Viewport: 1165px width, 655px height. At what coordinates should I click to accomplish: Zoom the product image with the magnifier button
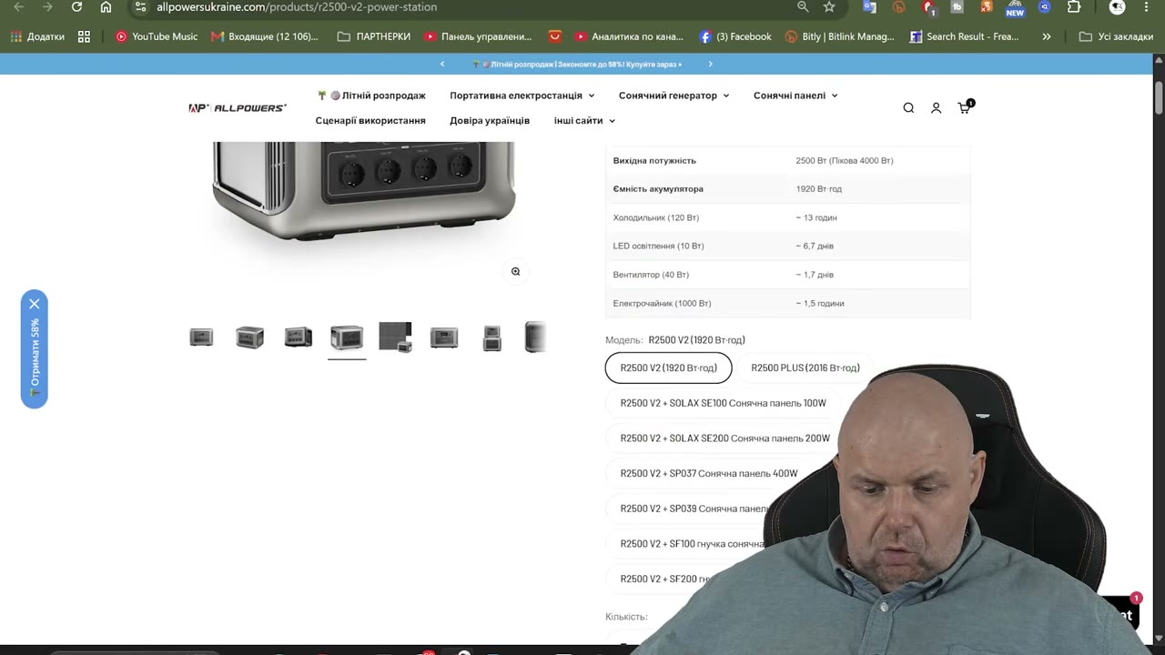coord(515,271)
